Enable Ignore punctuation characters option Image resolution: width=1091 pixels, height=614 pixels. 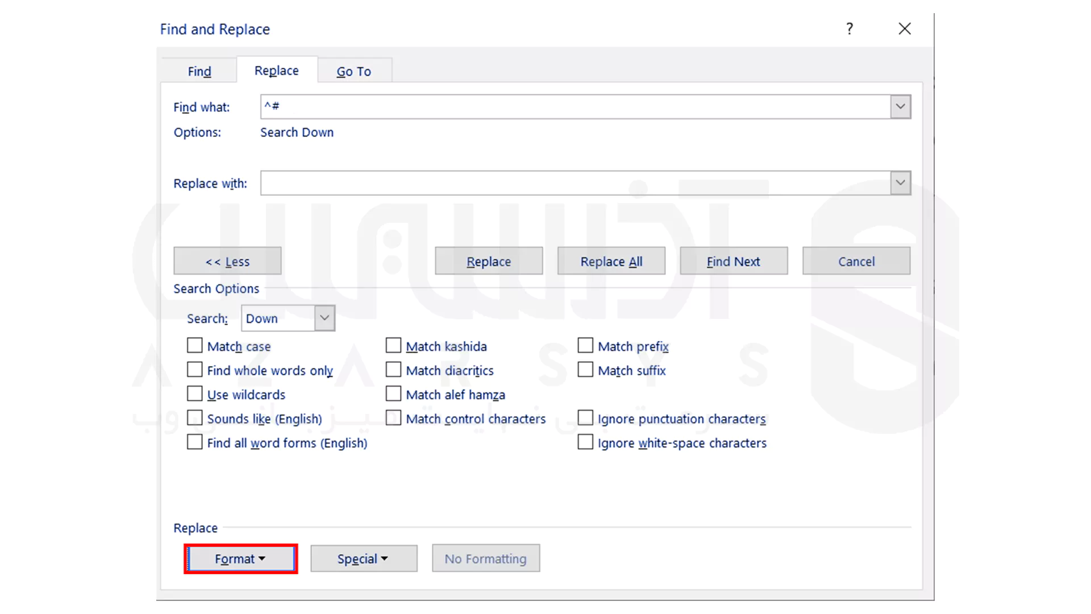[585, 418]
